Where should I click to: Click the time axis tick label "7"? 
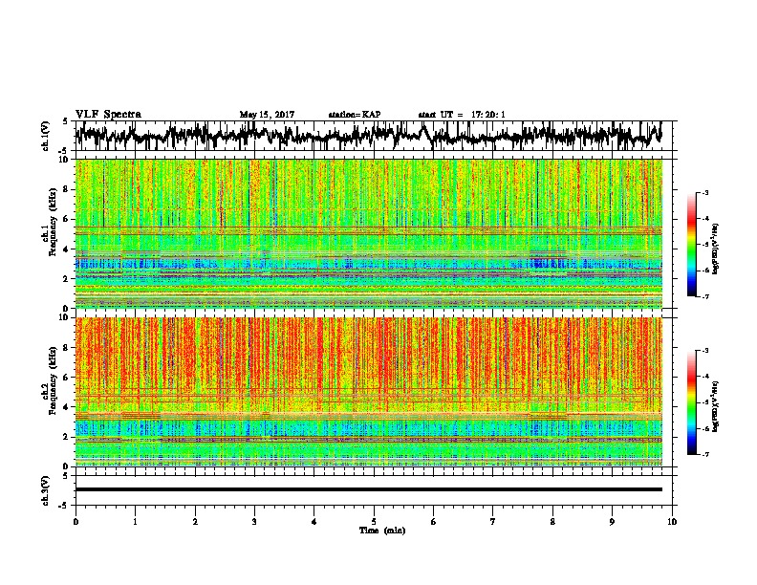click(x=493, y=522)
